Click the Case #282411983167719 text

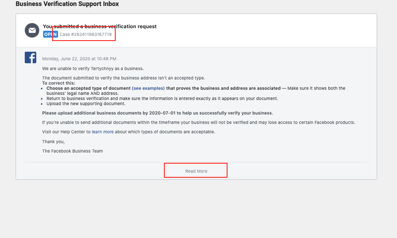(x=85, y=35)
